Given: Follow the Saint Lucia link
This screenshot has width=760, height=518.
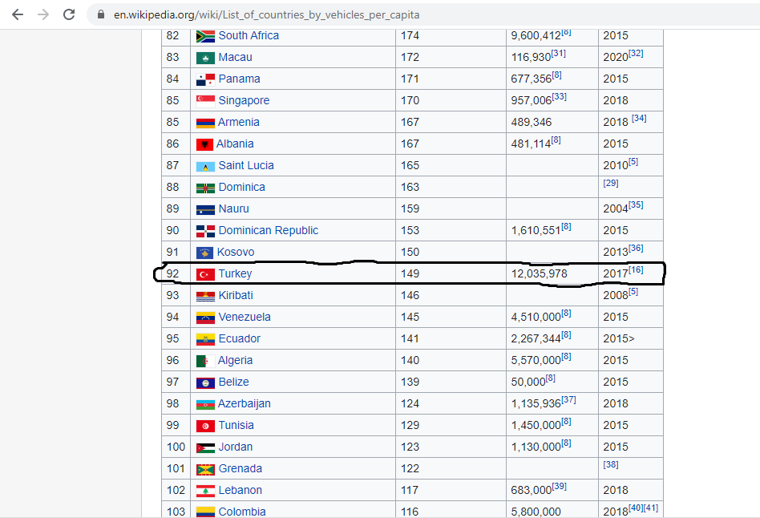Looking at the screenshot, I should click(x=246, y=165).
